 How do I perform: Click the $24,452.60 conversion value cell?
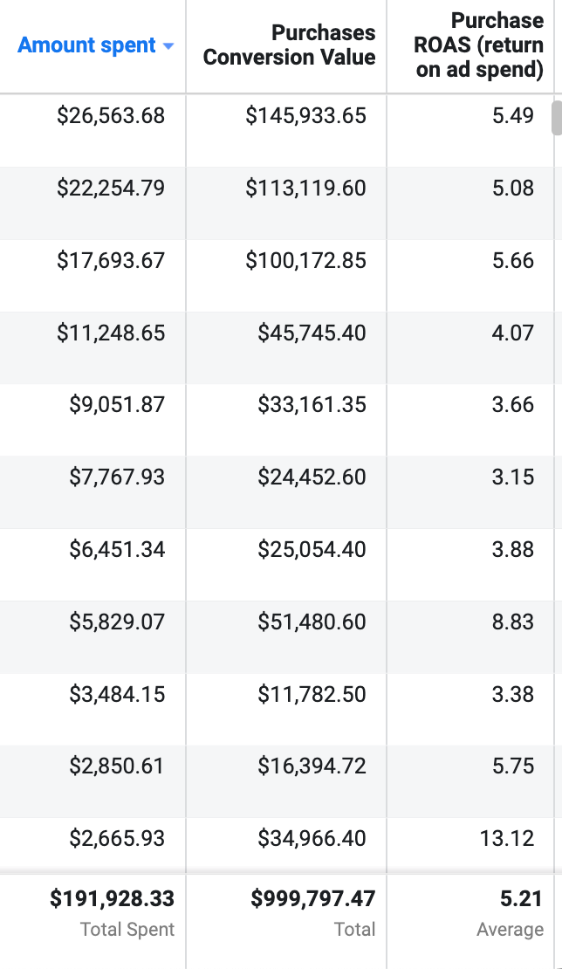point(312,478)
